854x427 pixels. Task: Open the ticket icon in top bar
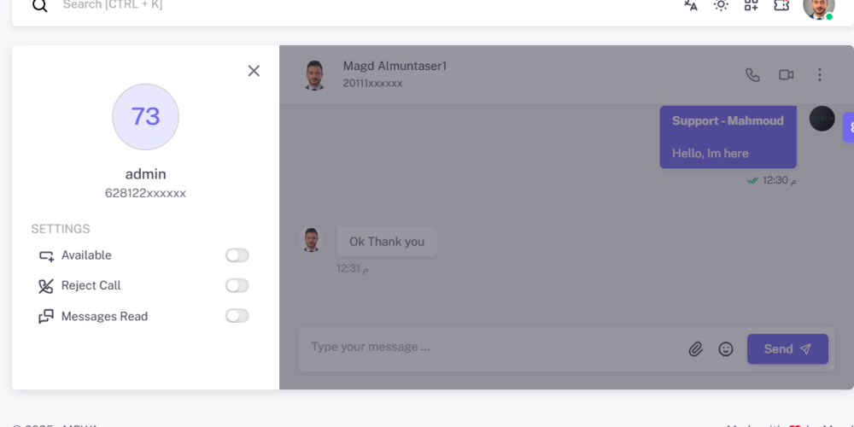click(781, 5)
